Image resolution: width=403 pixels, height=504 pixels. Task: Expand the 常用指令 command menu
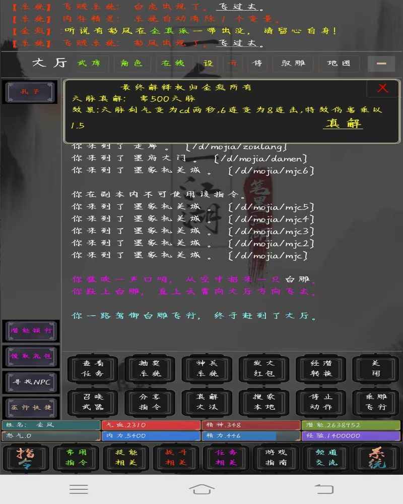(x=76, y=459)
